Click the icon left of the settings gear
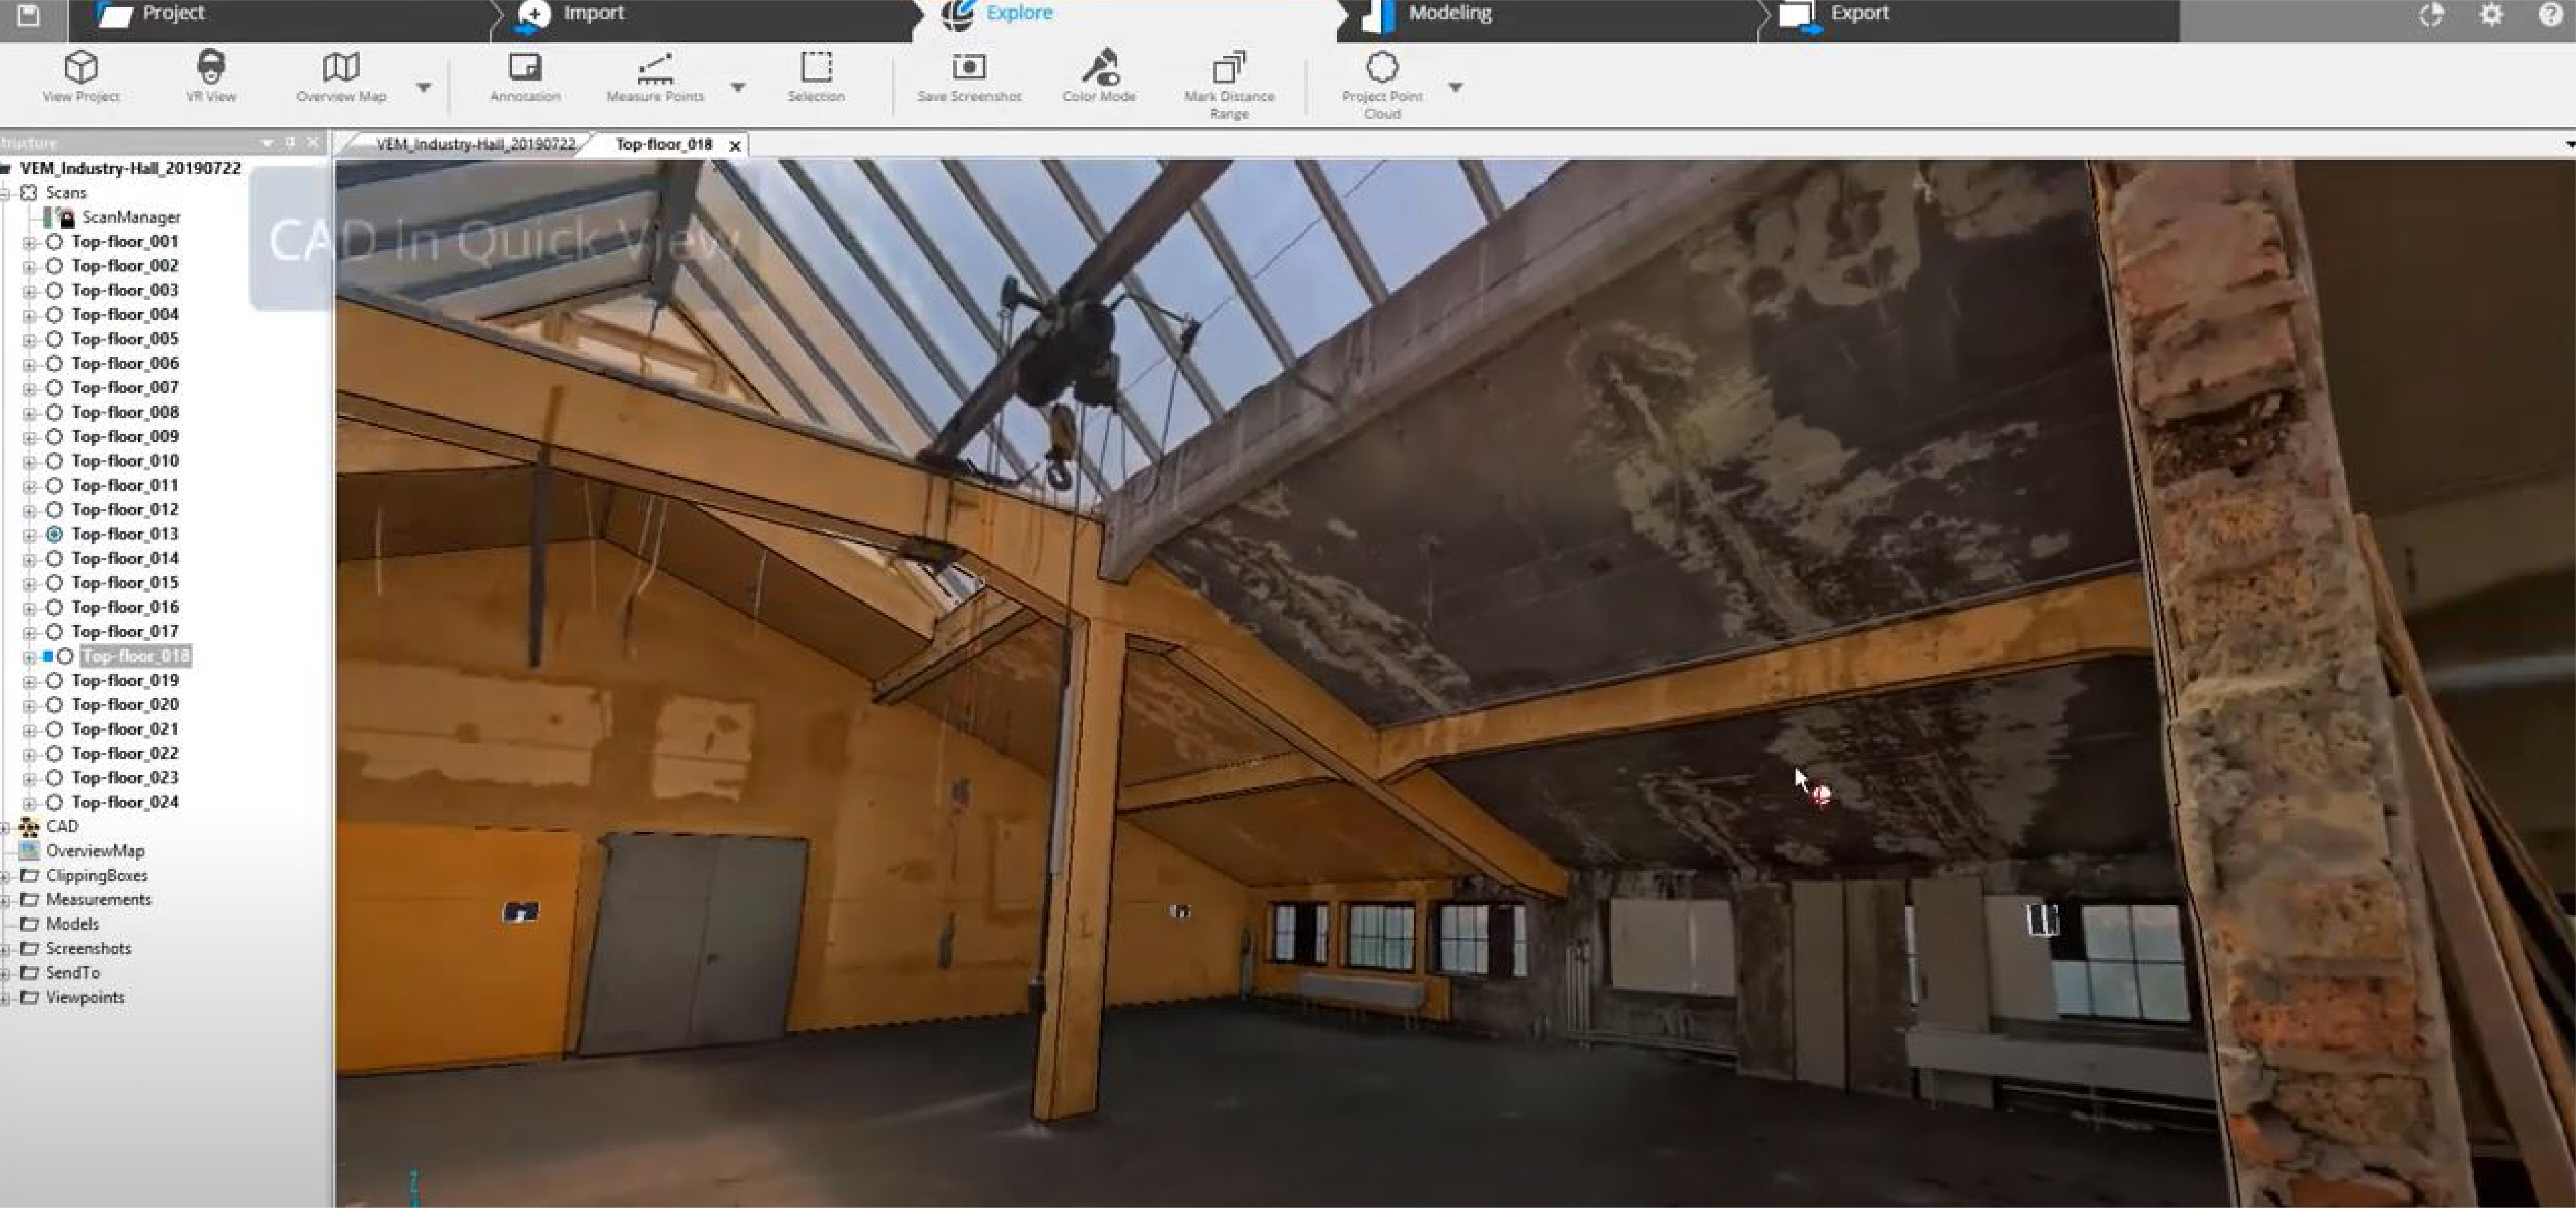The height and width of the screenshot is (1208, 2576). pyautogui.click(x=2432, y=14)
